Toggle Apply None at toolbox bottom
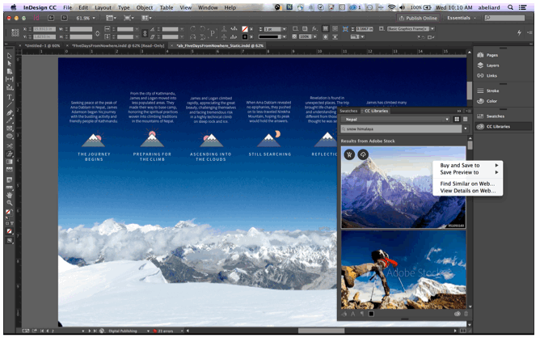 click(x=10, y=231)
